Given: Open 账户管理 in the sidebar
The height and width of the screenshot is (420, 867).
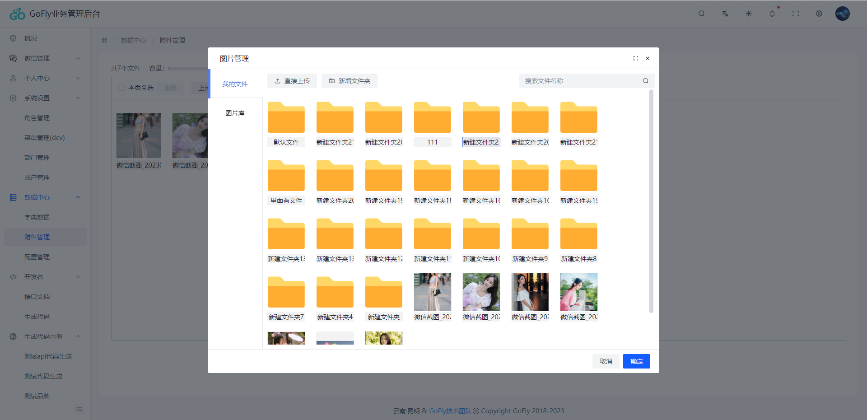Looking at the screenshot, I should 45,177.
